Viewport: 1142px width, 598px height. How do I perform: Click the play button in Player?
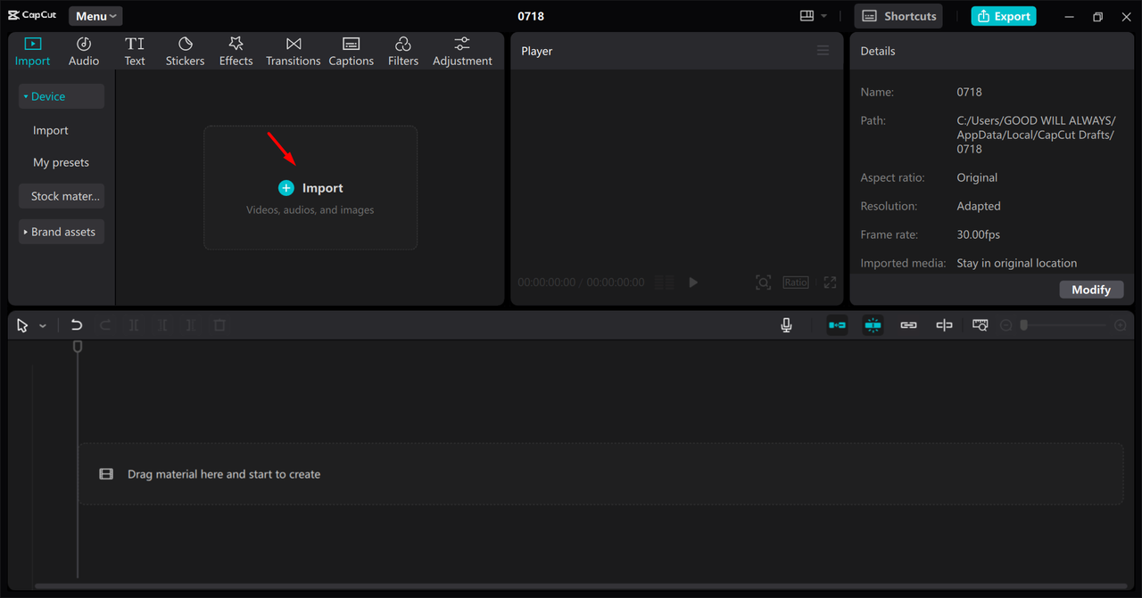[x=693, y=283]
